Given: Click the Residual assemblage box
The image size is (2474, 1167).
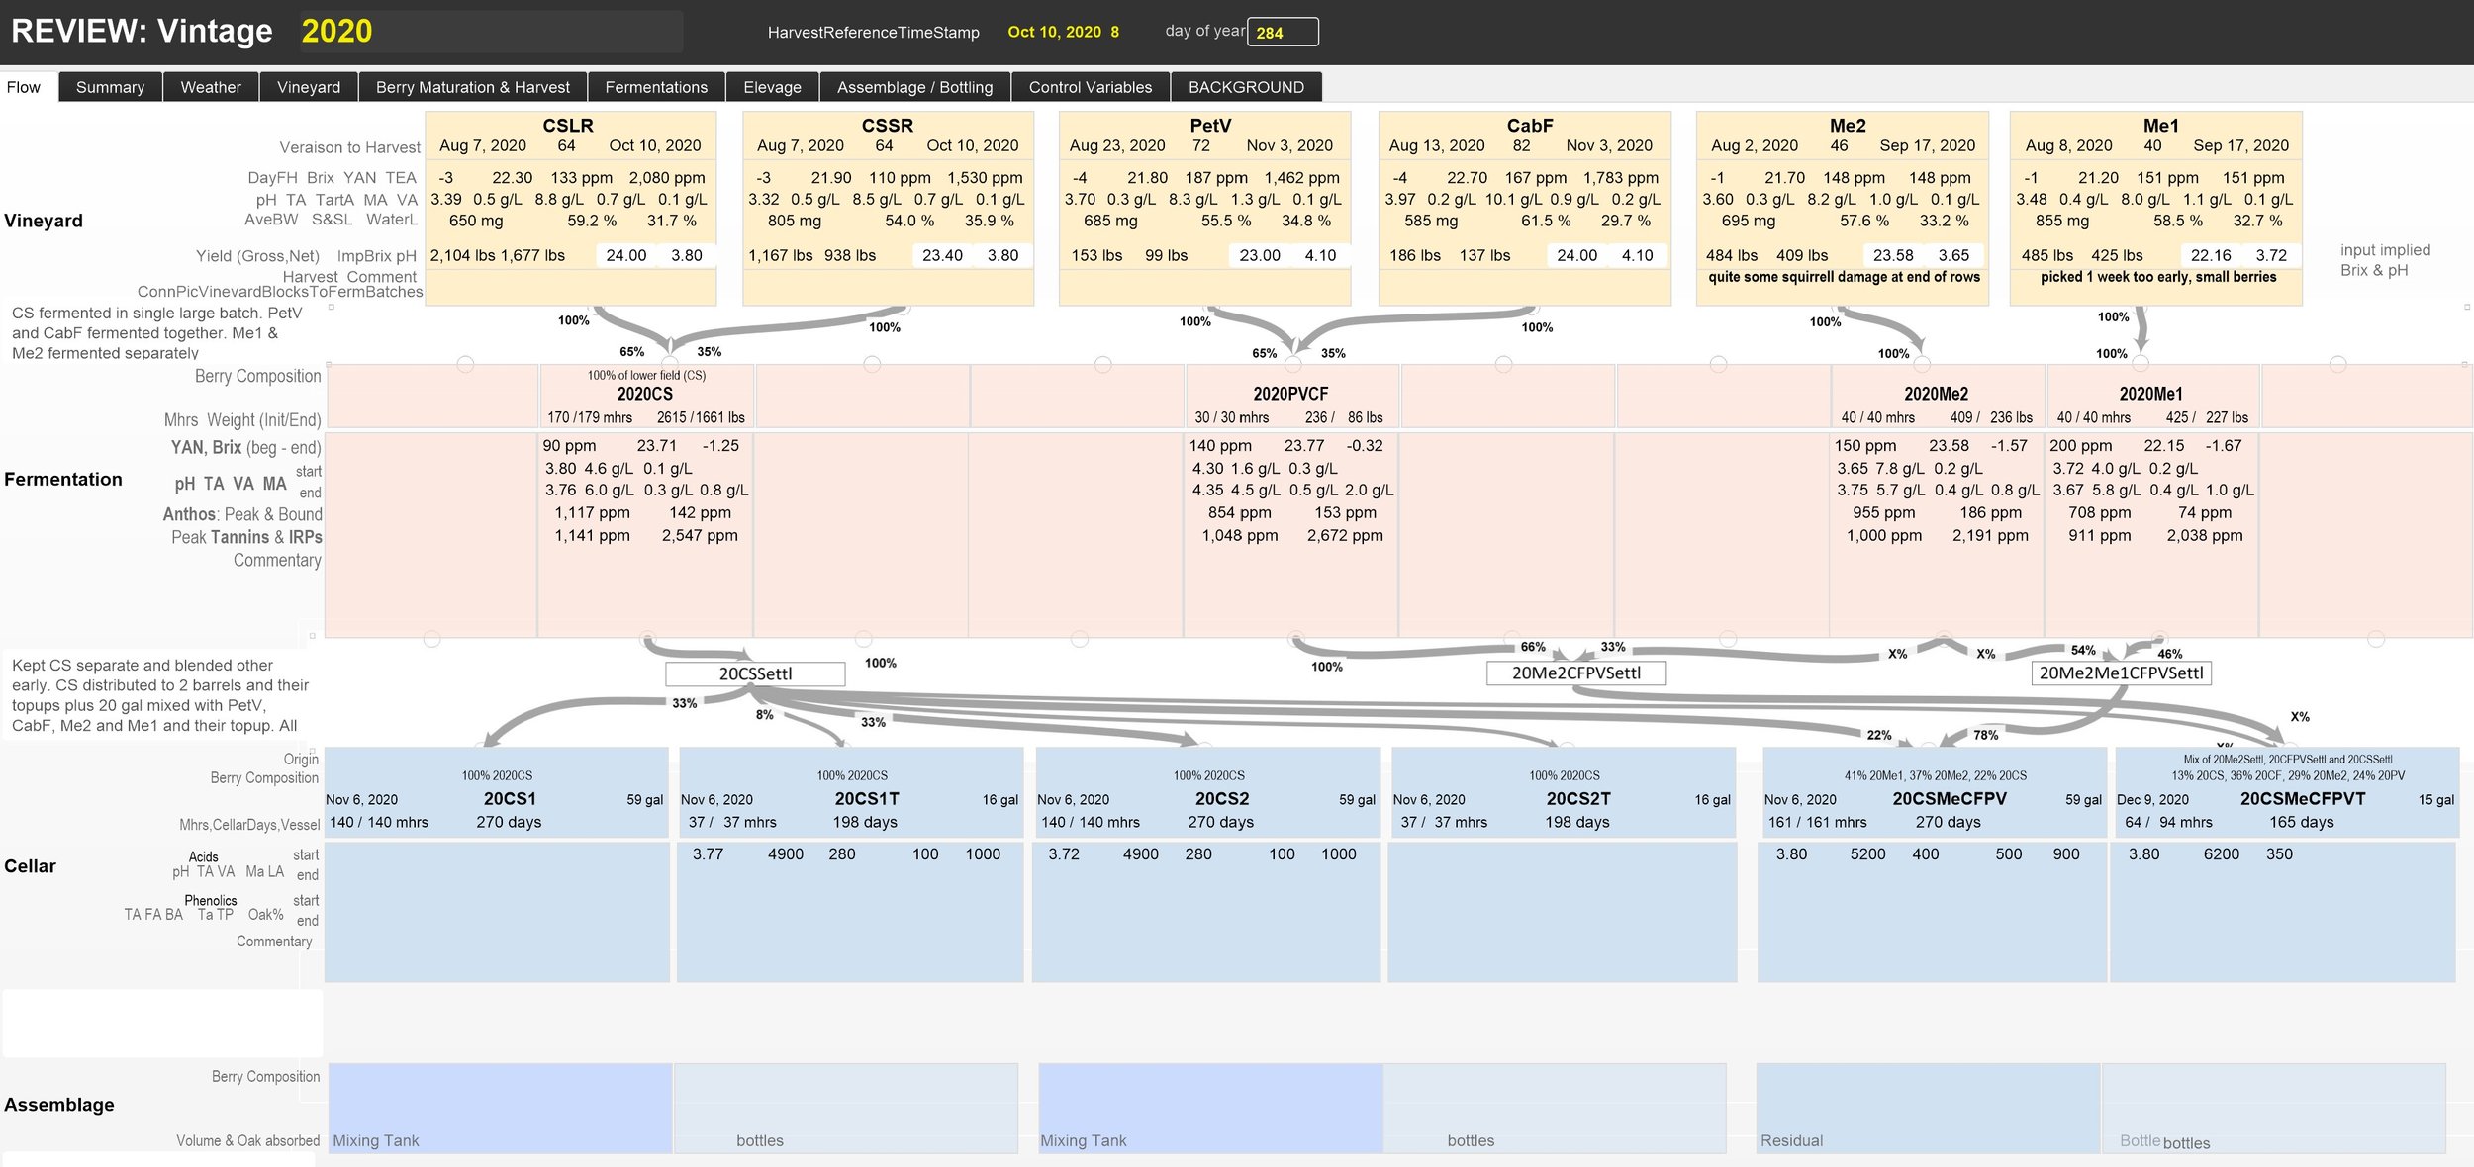Looking at the screenshot, I should pyautogui.click(x=1928, y=1108).
